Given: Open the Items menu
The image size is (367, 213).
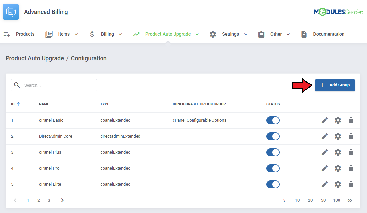Looking at the screenshot, I should pyautogui.click(x=64, y=34).
